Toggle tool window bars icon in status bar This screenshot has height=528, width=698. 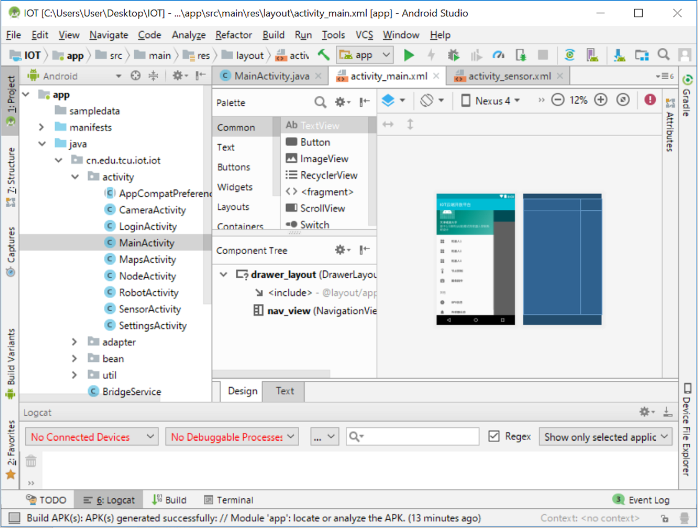coord(14,518)
